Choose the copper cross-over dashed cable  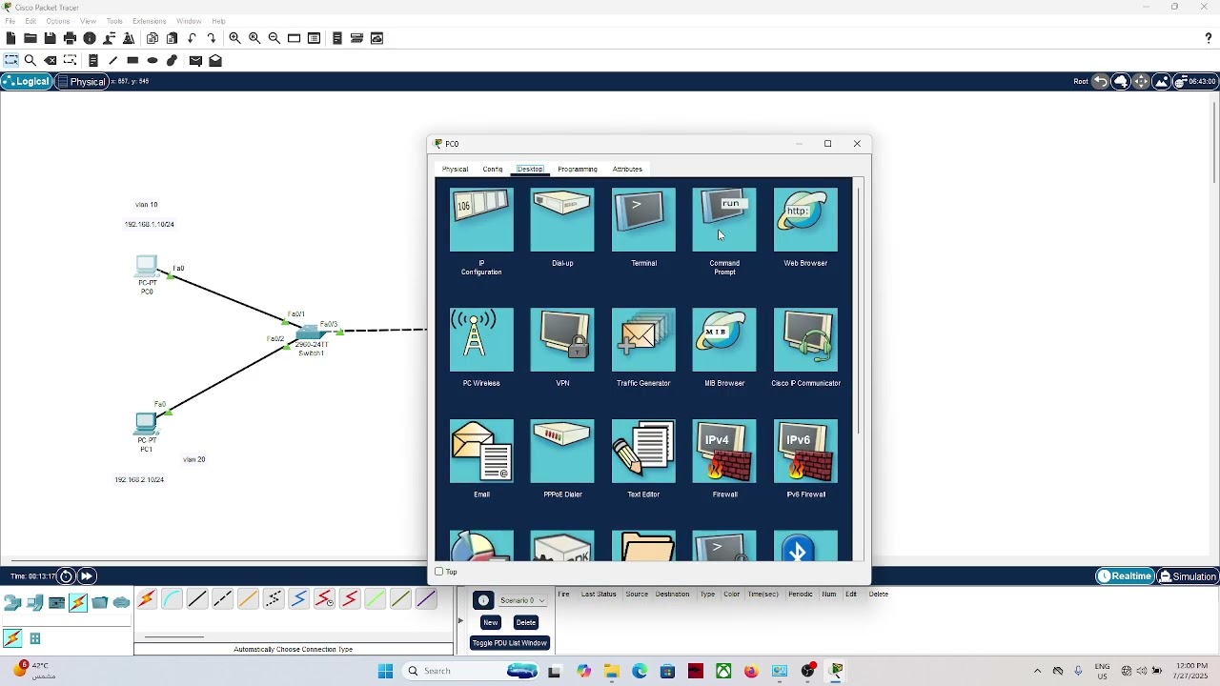222,599
